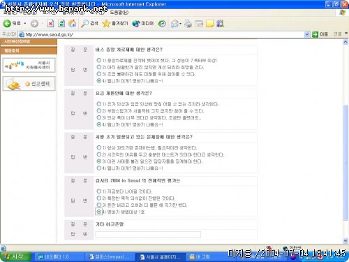Click the 이동 Go button

(x=320, y=34)
